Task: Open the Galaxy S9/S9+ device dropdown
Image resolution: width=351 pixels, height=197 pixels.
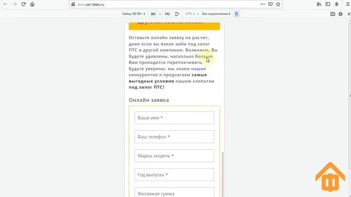Action: click(x=133, y=14)
